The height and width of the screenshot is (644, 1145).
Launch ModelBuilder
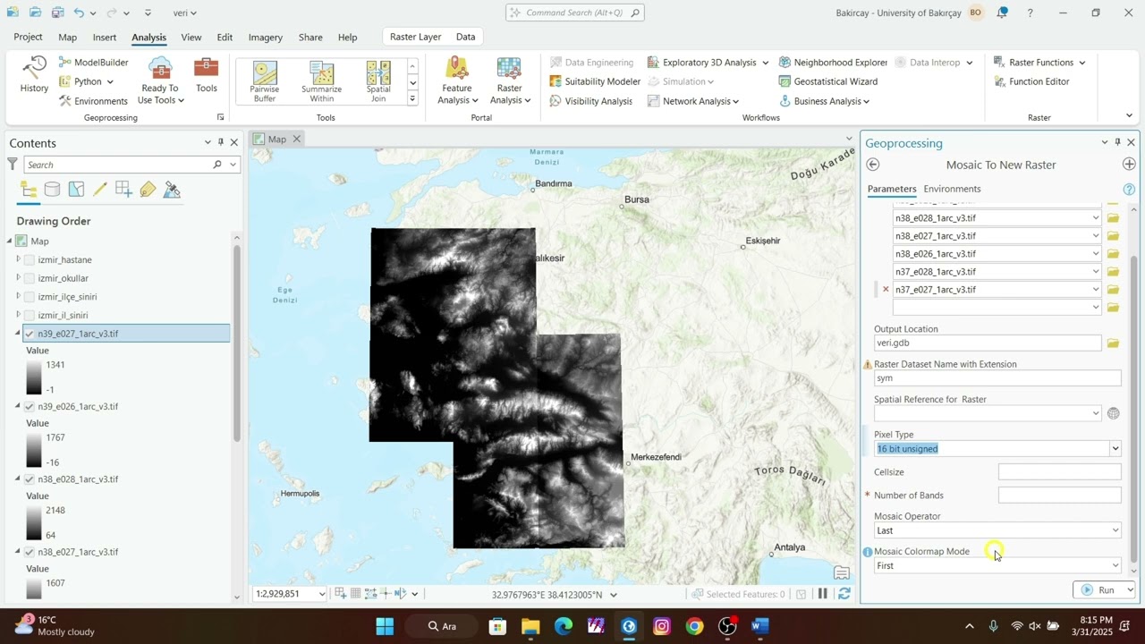[x=94, y=63]
